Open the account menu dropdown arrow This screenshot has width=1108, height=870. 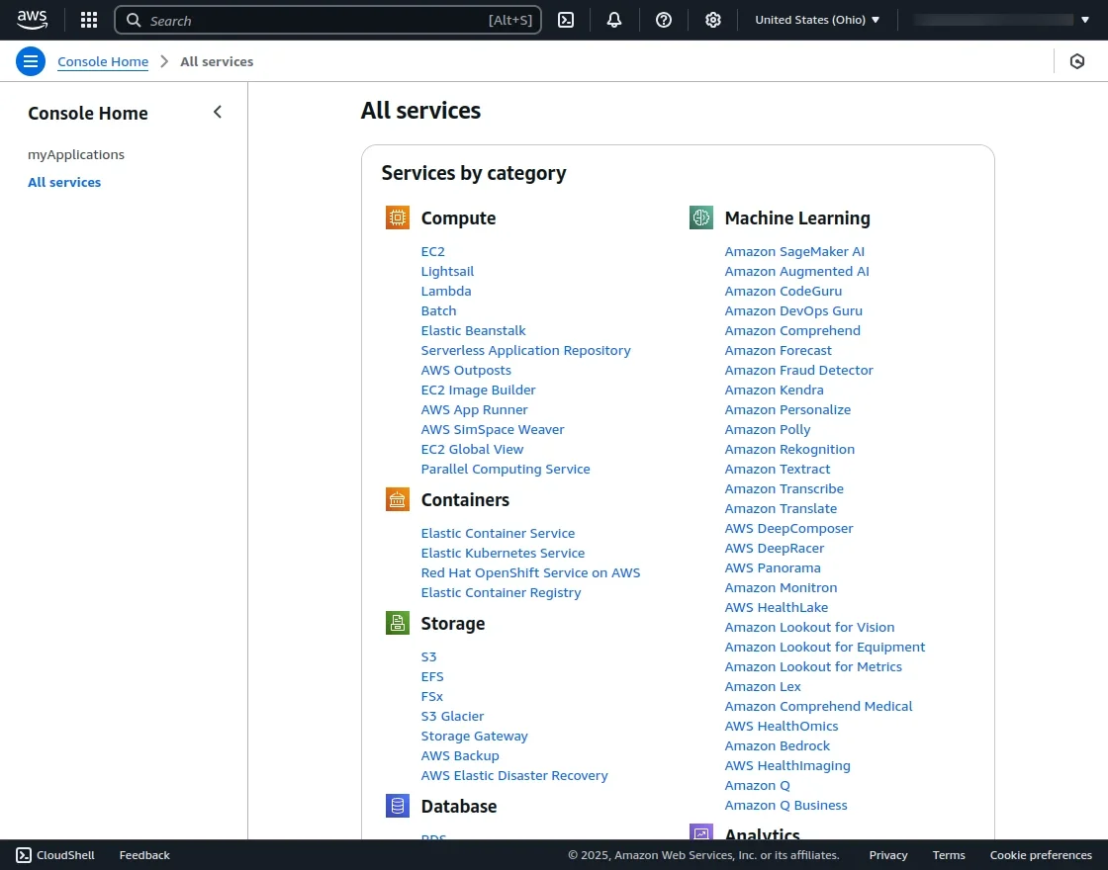coord(1085,20)
